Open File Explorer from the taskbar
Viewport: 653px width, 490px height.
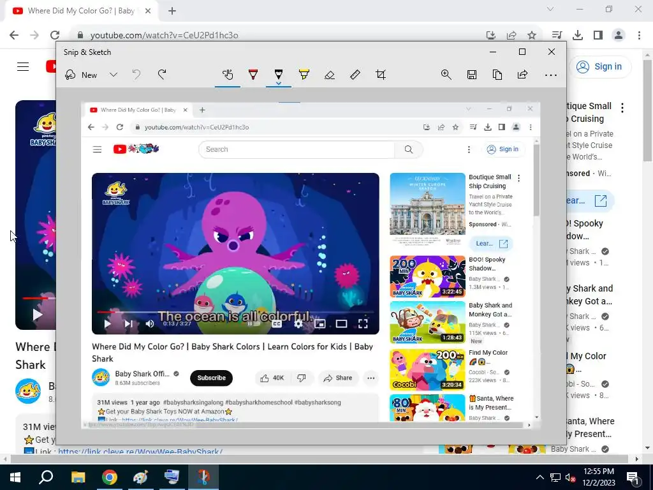click(78, 477)
